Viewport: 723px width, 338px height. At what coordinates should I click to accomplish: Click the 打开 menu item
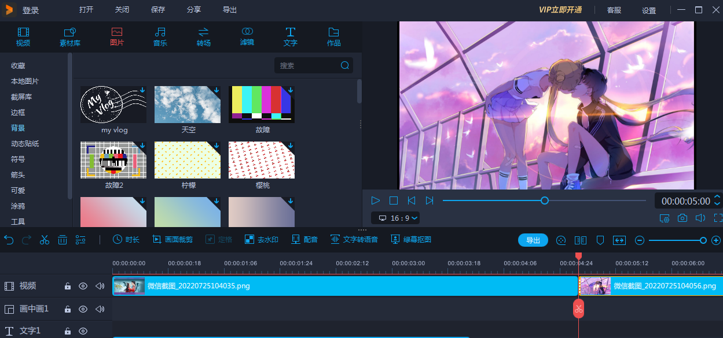click(x=86, y=10)
